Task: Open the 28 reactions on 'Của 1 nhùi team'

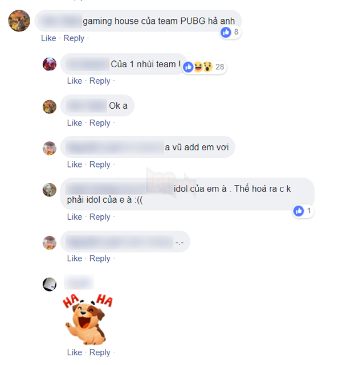Action: [204, 67]
